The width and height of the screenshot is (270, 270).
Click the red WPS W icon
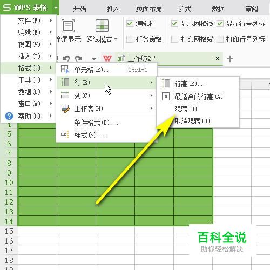tap(107, 58)
